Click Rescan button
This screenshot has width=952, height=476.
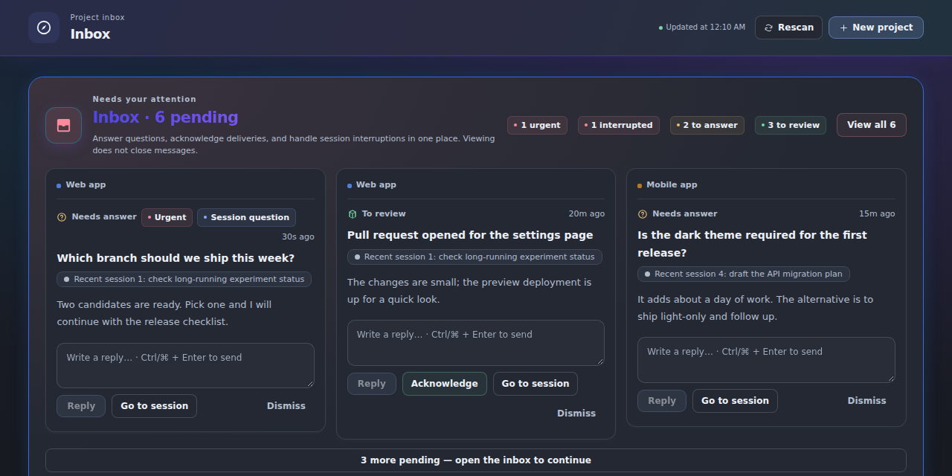pos(788,28)
